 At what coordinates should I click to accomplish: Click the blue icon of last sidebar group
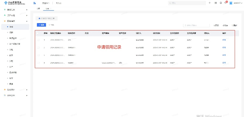(5, 95)
